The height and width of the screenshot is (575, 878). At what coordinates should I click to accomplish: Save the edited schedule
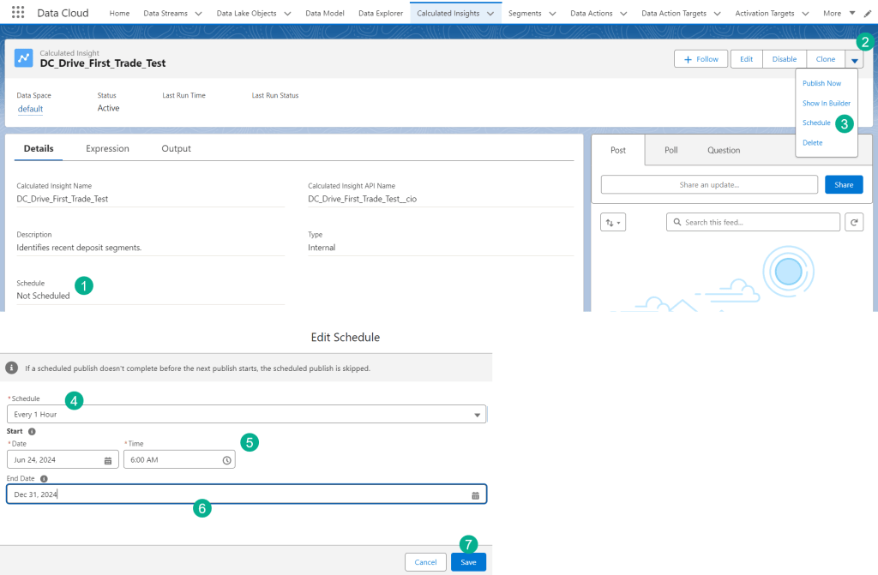coord(468,562)
